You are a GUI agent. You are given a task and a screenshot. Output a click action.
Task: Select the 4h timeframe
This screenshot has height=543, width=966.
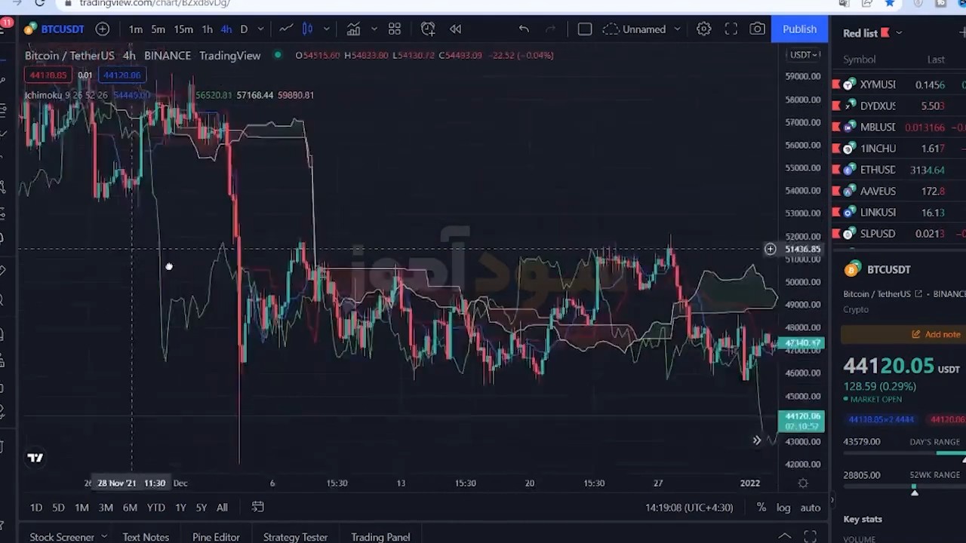[x=226, y=29]
